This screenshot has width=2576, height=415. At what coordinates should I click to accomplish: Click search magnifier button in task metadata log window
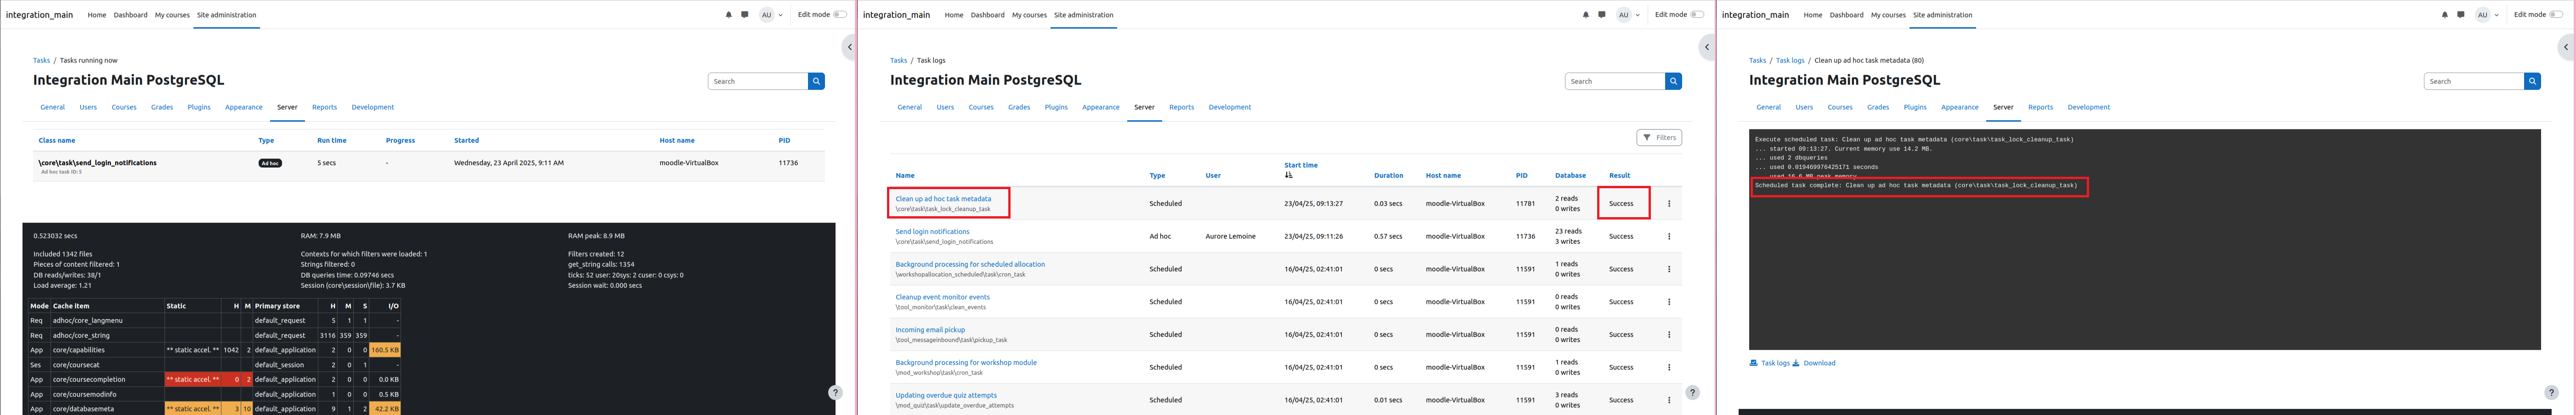[2532, 81]
